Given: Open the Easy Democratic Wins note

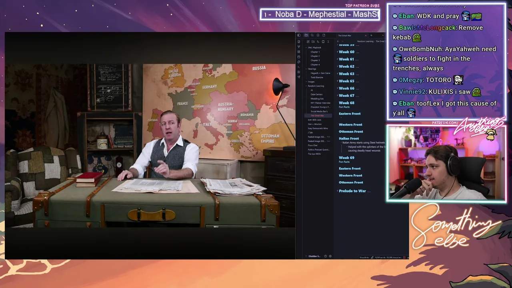Looking at the screenshot, I should click(x=318, y=128).
